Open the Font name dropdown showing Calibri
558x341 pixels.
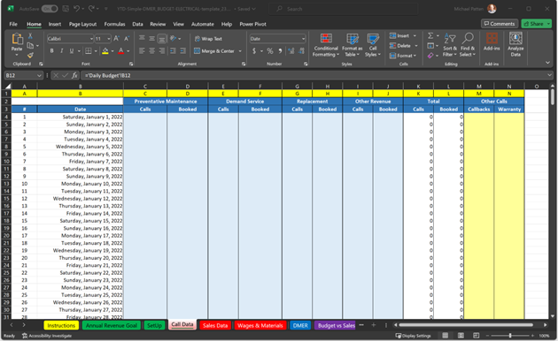(x=91, y=39)
